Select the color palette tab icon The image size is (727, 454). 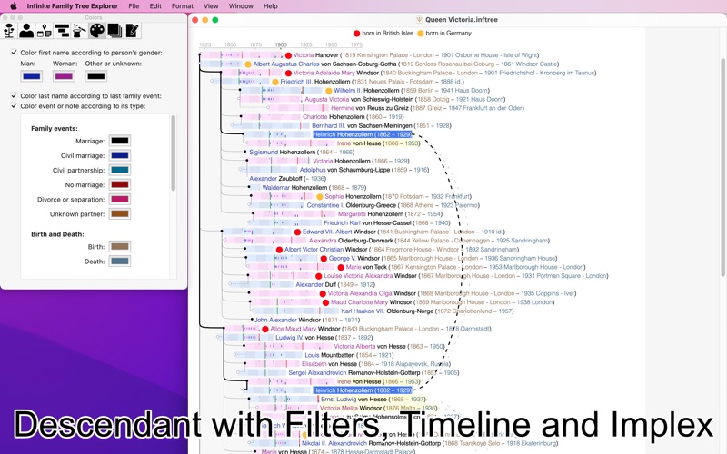pyautogui.click(x=97, y=31)
